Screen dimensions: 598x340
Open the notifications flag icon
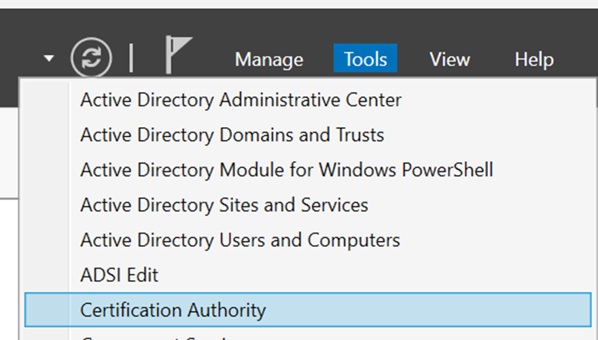click(178, 56)
